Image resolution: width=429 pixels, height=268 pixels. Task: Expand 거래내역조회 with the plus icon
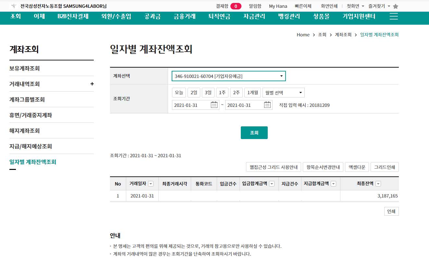tap(92, 84)
